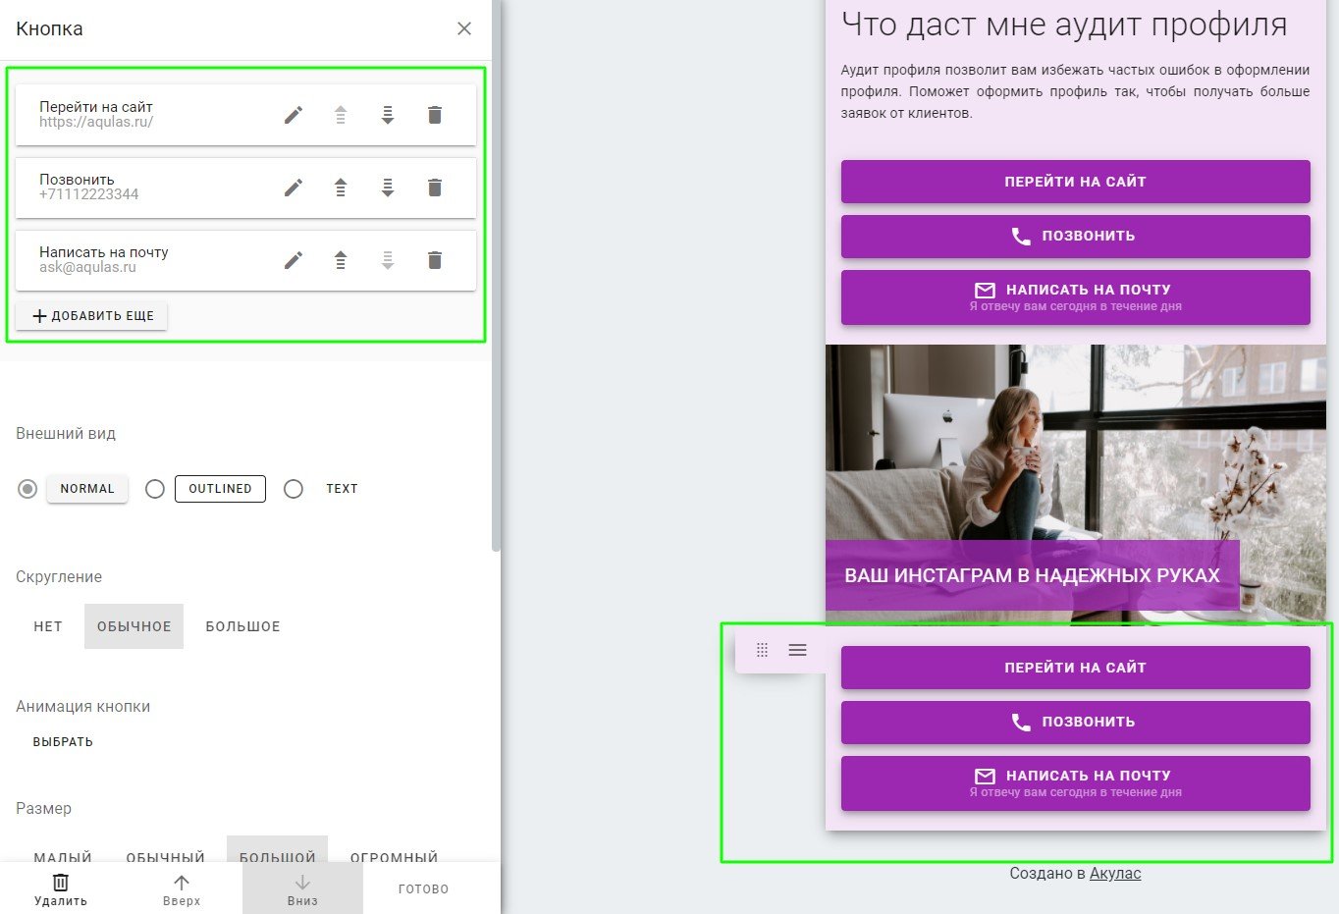
Task: Move 'Написать на почту' entry up
Action: click(341, 260)
